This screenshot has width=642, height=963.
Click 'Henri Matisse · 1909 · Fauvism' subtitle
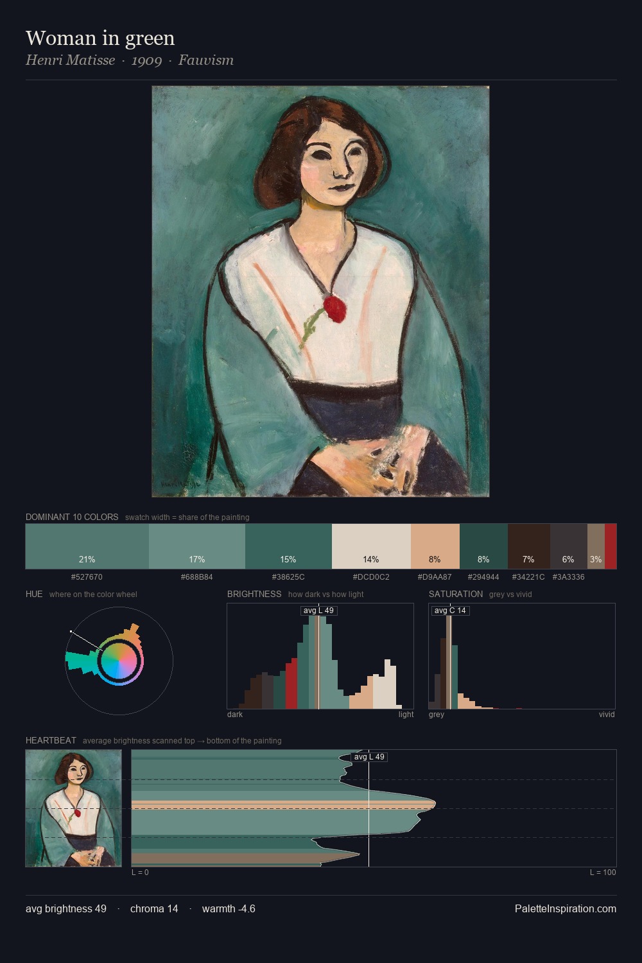pos(130,60)
